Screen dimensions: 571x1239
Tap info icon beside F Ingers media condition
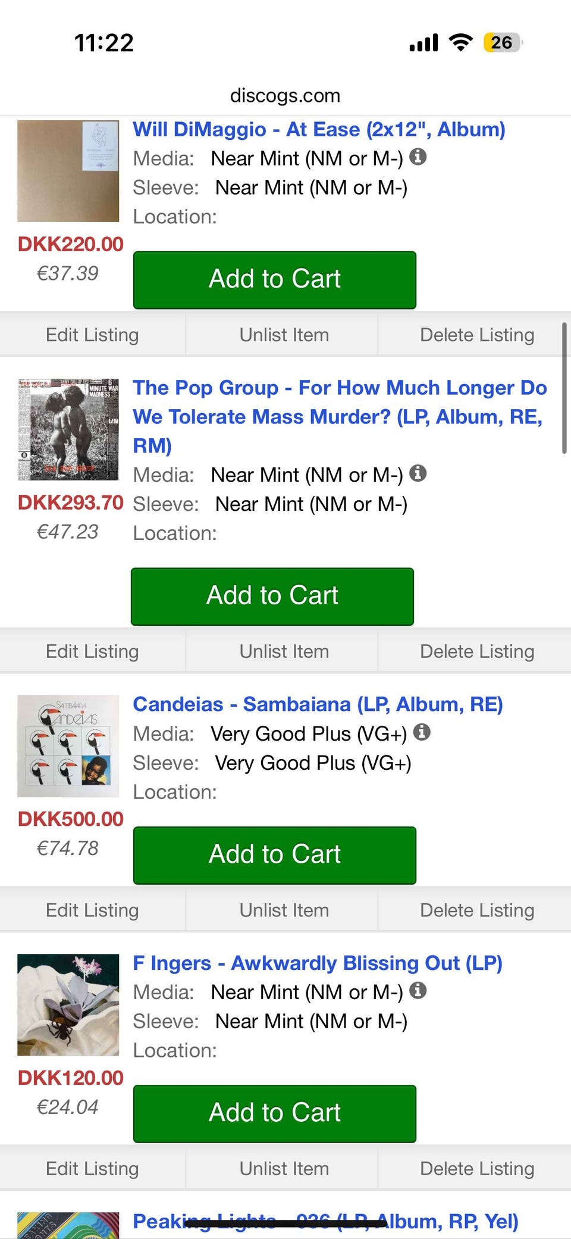pyautogui.click(x=418, y=991)
